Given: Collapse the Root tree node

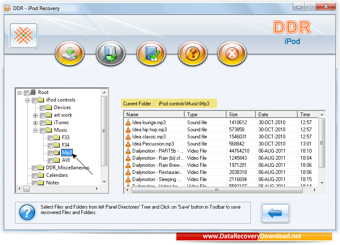Looking at the screenshot, I should click(x=20, y=93).
